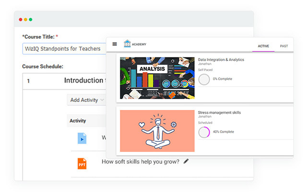Focus the Course Title input field
This screenshot has height=196, width=307.
pyautogui.click(x=64, y=48)
